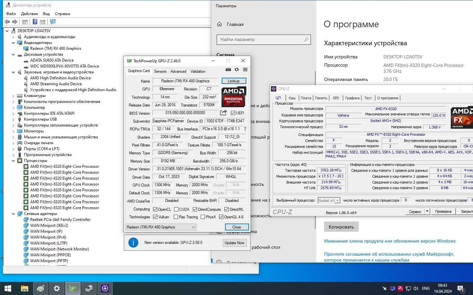Open File Explorer from taskbar
Viewport: 473px width, 295px height.
tap(25, 288)
